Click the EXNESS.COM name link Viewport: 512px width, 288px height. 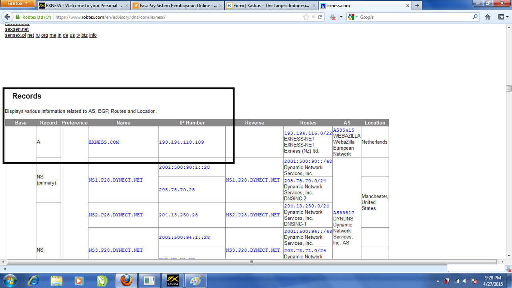point(104,142)
